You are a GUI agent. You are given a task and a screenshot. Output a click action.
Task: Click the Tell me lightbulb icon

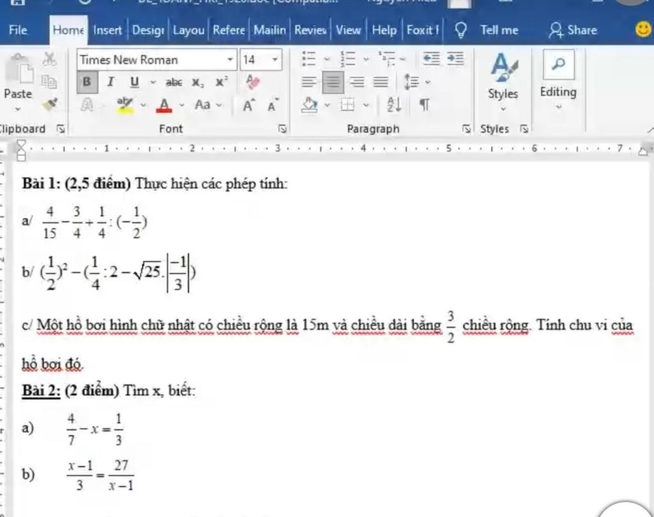point(460,30)
